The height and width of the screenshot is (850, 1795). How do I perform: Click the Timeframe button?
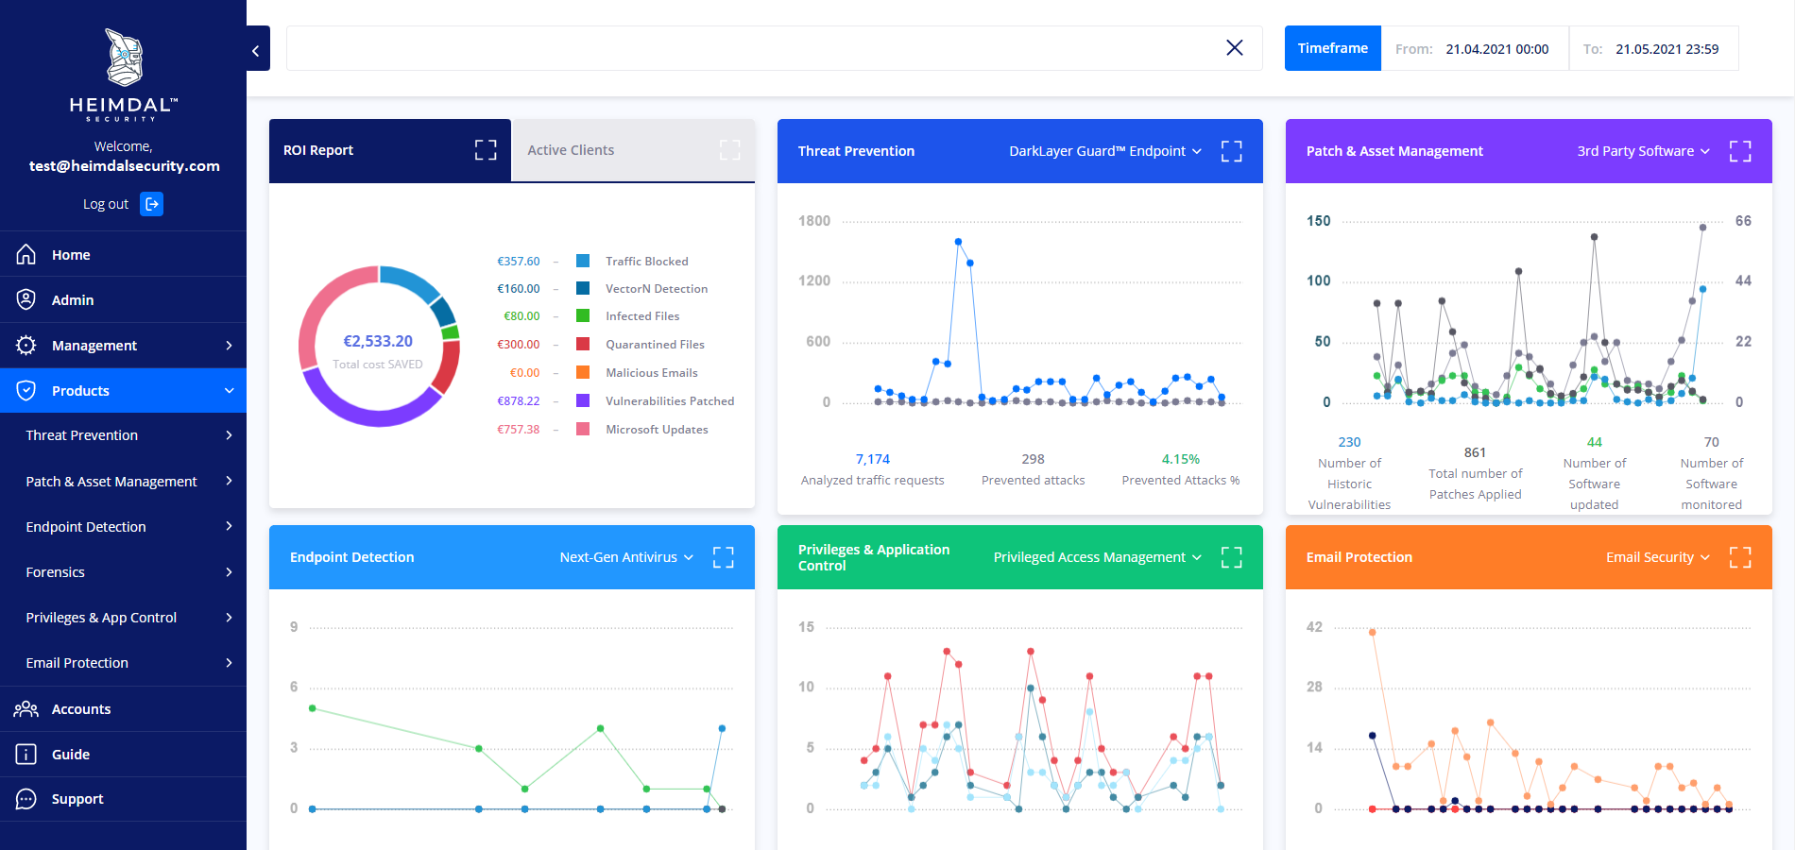[1333, 48]
